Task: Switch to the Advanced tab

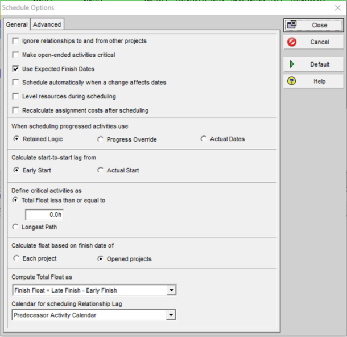Action: pyautogui.click(x=47, y=24)
